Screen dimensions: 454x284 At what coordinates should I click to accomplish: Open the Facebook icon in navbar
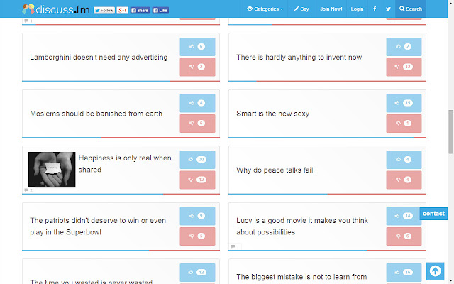(375, 9)
